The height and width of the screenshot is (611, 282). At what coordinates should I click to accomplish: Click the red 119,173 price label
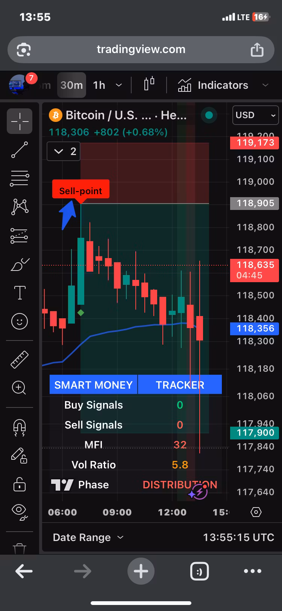click(x=254, y=143)
